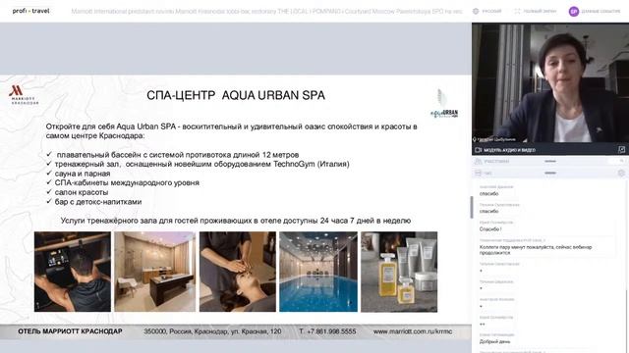Click the presenter location pin icon
Image resolution: width=629 pixels, height=353 pixels.
click(475, 139)
